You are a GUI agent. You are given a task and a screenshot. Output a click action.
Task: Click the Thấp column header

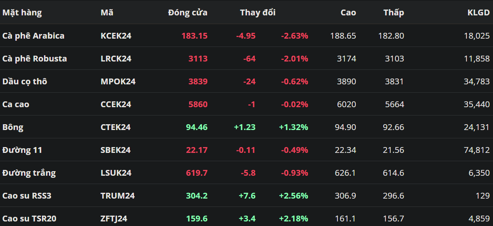(394, 12)
